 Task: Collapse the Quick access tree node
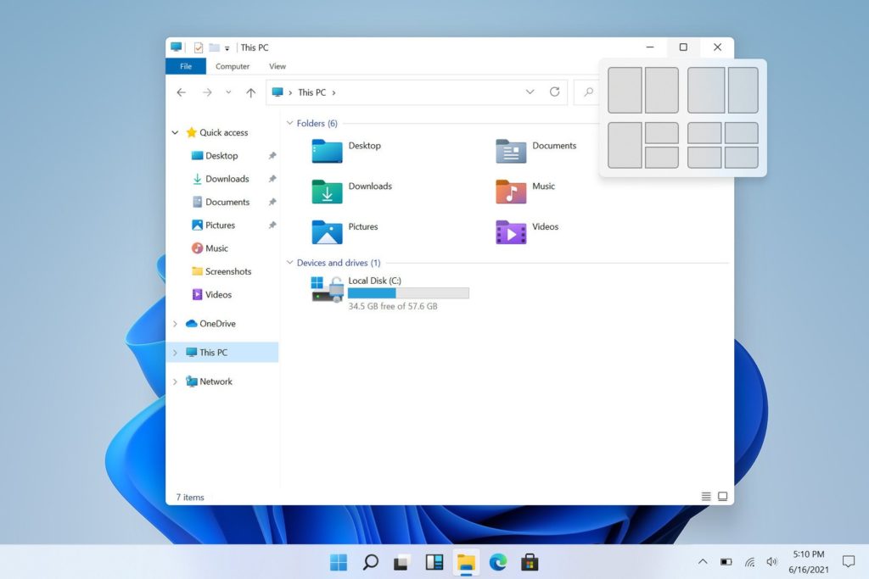point(176,133)
